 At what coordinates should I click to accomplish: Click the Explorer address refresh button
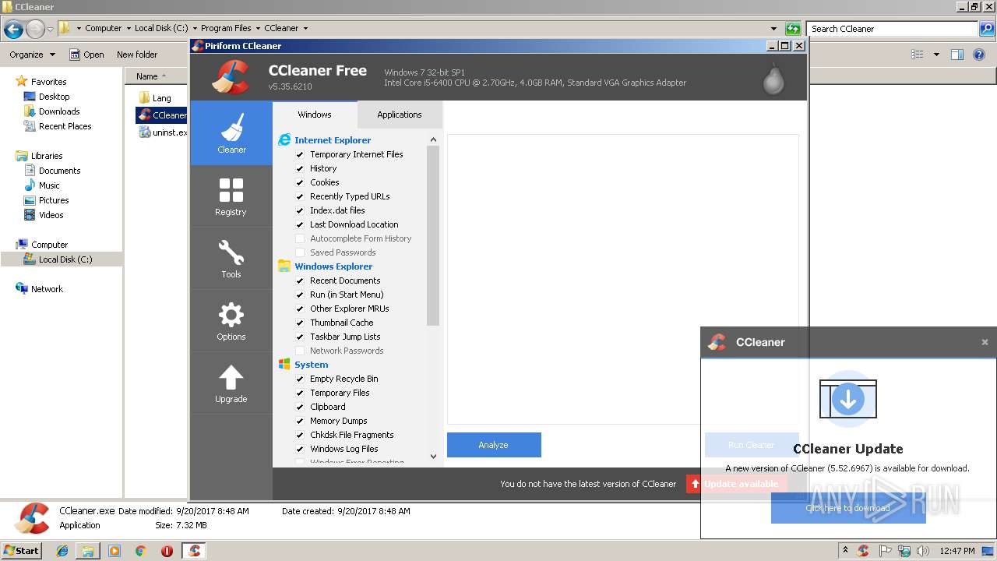[x=793, y=29]
